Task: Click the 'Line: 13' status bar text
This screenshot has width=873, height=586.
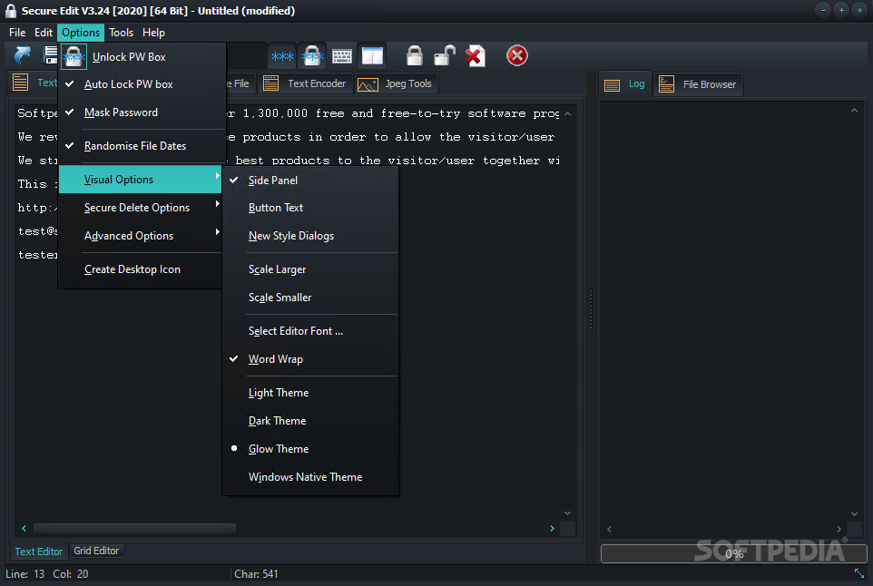Action: pos(25,574)
